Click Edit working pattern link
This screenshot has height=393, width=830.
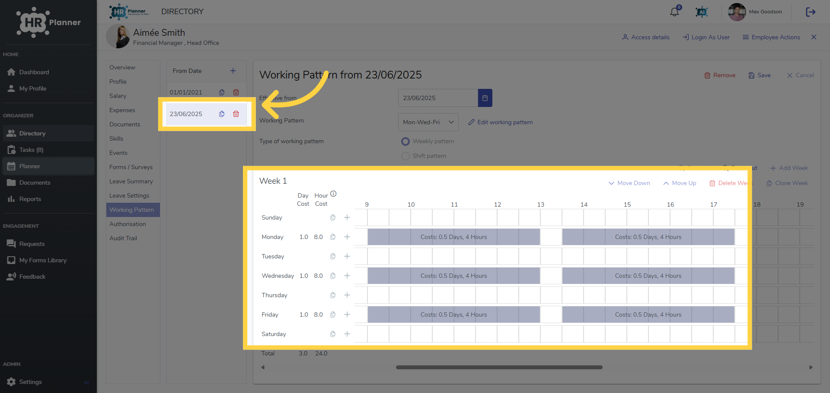click(x=500, y=122)
